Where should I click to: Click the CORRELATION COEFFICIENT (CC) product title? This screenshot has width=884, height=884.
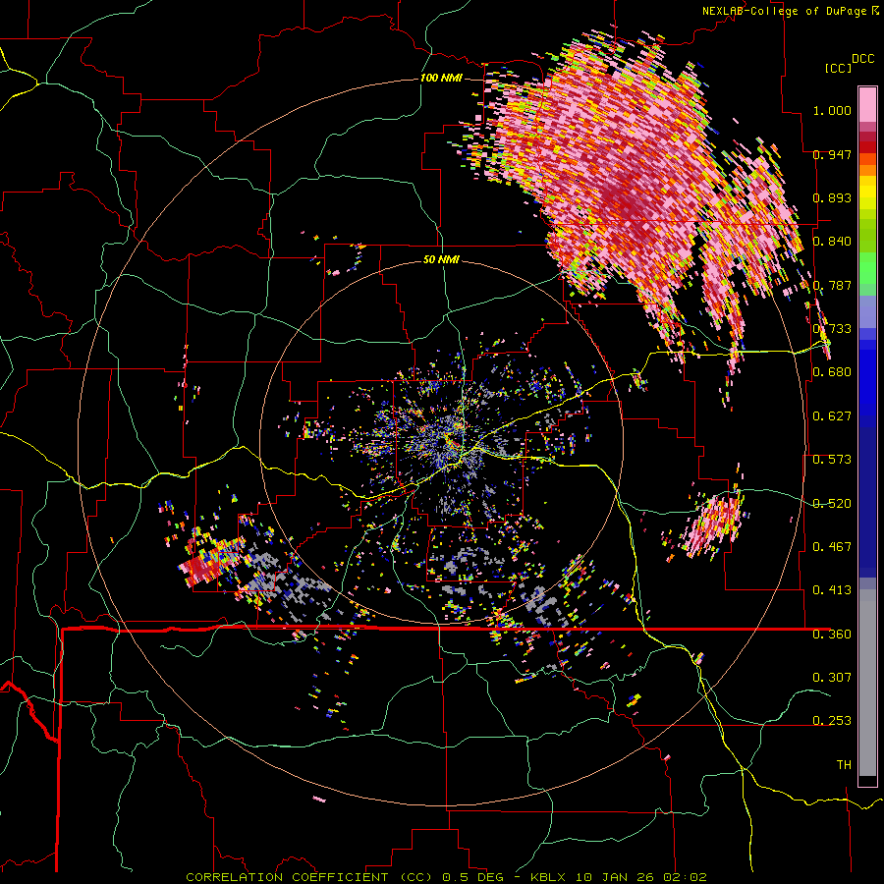coord(310,877)
